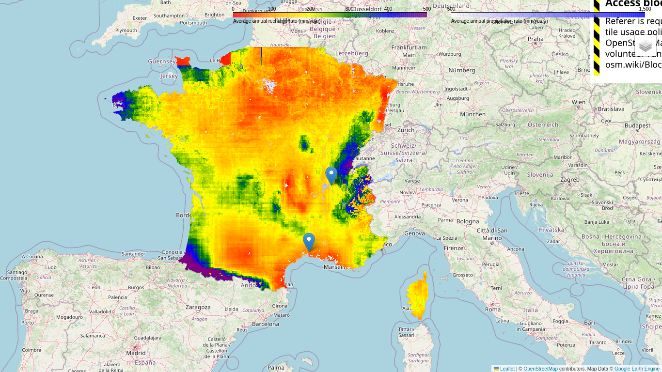Follow the Google Earth Engine link
Viewport: 662px width, 372px height.
point(636,369)
